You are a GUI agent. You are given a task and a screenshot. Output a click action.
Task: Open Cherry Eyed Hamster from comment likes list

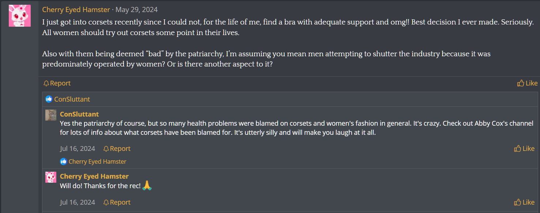[97, 161]
